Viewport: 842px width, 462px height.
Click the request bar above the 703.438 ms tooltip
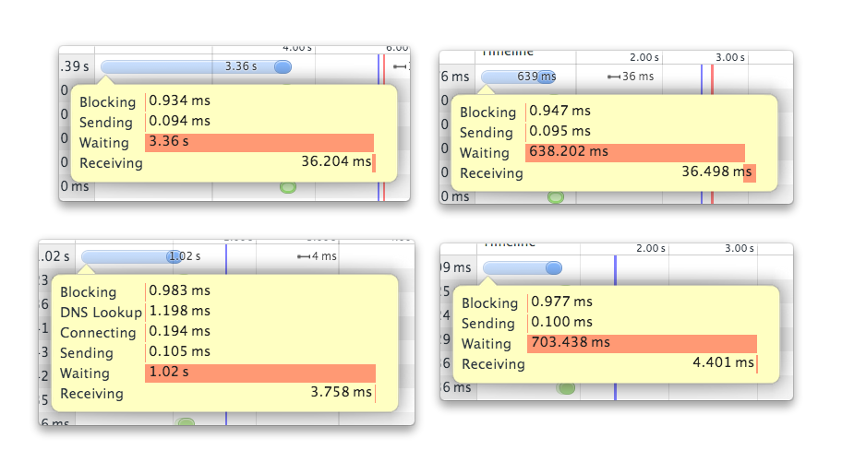click(x=523, y=267)
